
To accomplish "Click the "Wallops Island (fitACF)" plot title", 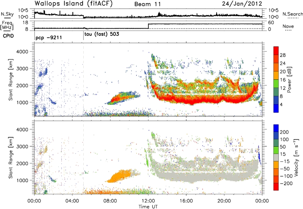I will [x=73, y=3].
